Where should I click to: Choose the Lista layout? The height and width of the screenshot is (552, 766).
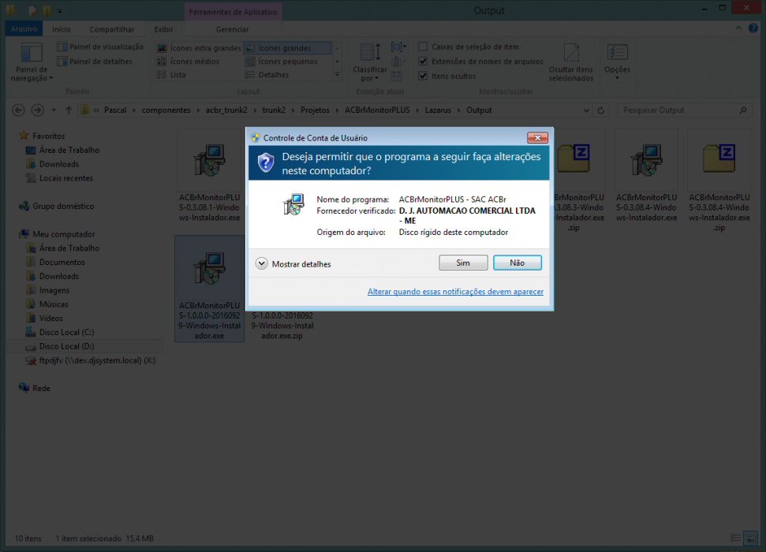pyautogui.click(x=171, y=75)
